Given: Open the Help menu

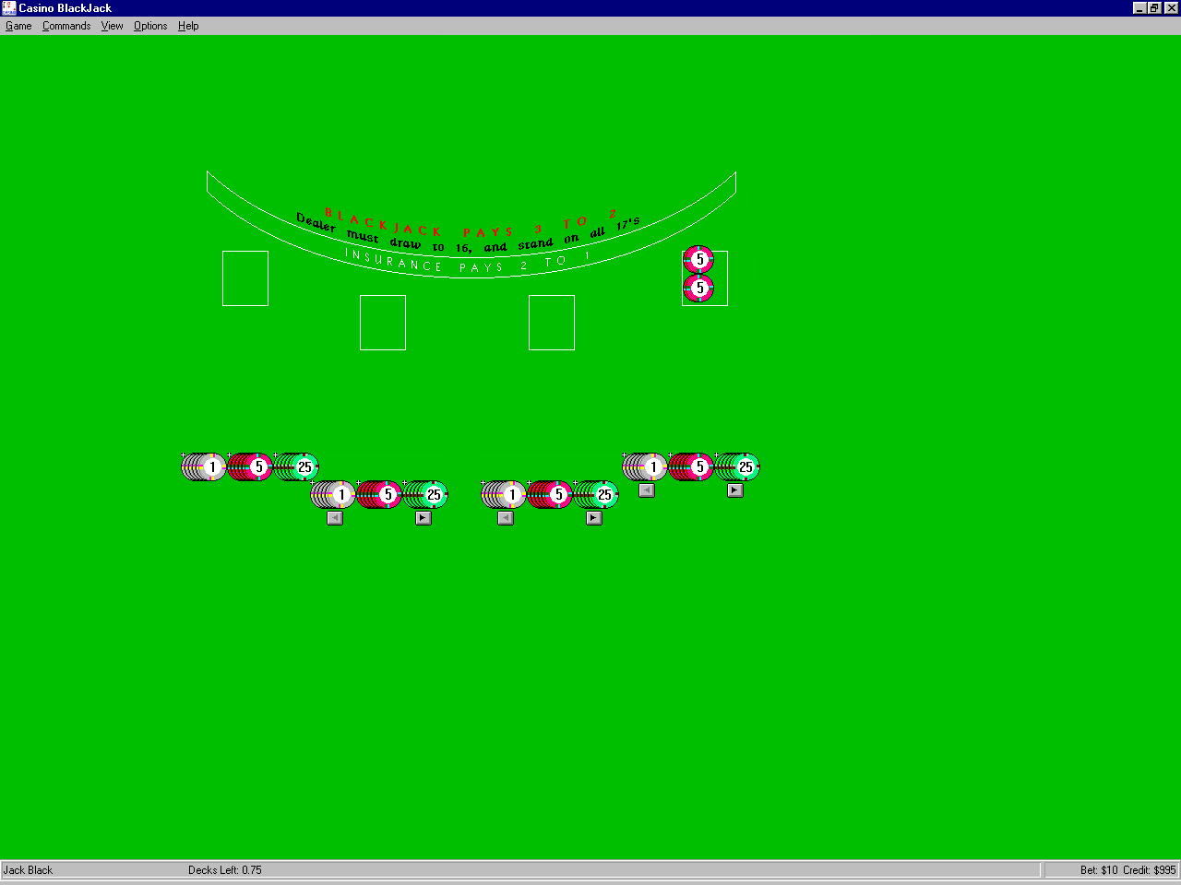Looking at the screenshot, I should pyautogui.click(x=188, y=26).
